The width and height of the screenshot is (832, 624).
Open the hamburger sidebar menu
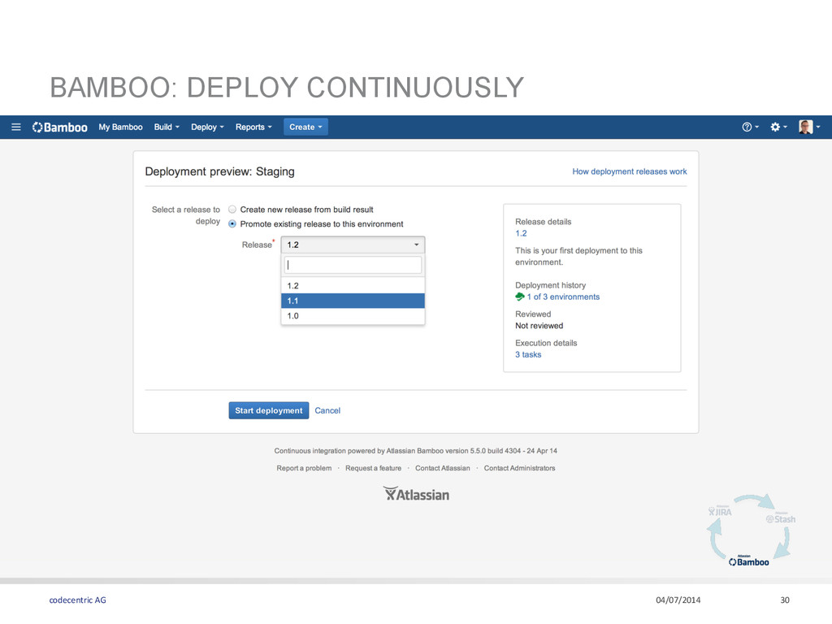[x=16, y=128]
